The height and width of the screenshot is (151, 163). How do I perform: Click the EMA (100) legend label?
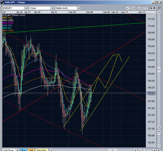coord(8,23)
